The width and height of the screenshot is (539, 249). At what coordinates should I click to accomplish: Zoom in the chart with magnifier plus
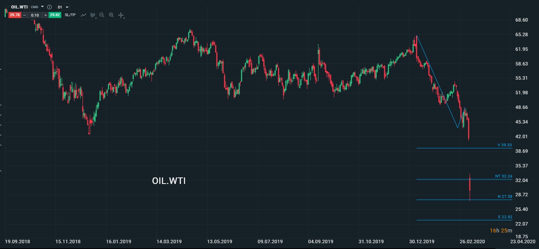(111, 15)
